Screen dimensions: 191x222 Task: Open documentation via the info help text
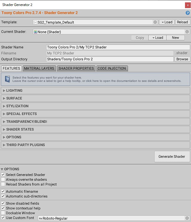[97, 79]
